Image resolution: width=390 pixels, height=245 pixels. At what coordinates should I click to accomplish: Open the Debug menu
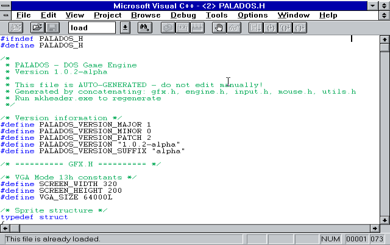(183, 15)
